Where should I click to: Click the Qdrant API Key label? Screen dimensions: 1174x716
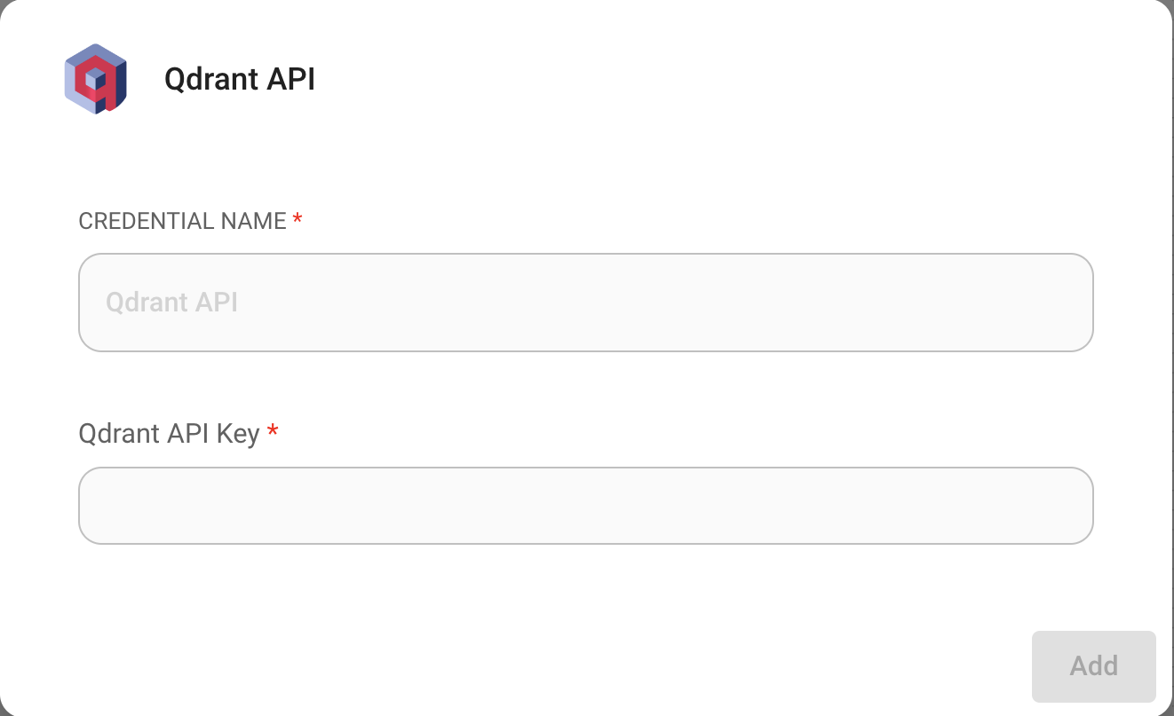point(169,434)
